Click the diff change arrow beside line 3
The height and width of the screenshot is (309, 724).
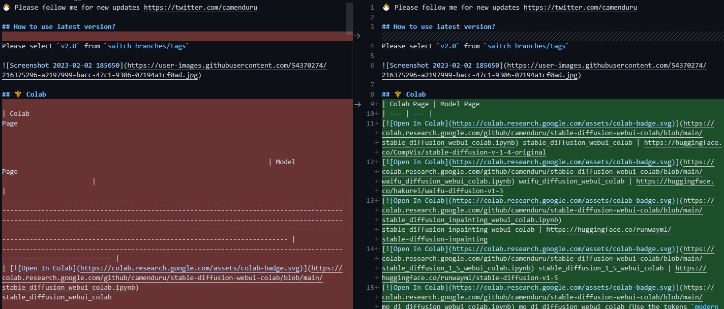click(x=358, y=36)
